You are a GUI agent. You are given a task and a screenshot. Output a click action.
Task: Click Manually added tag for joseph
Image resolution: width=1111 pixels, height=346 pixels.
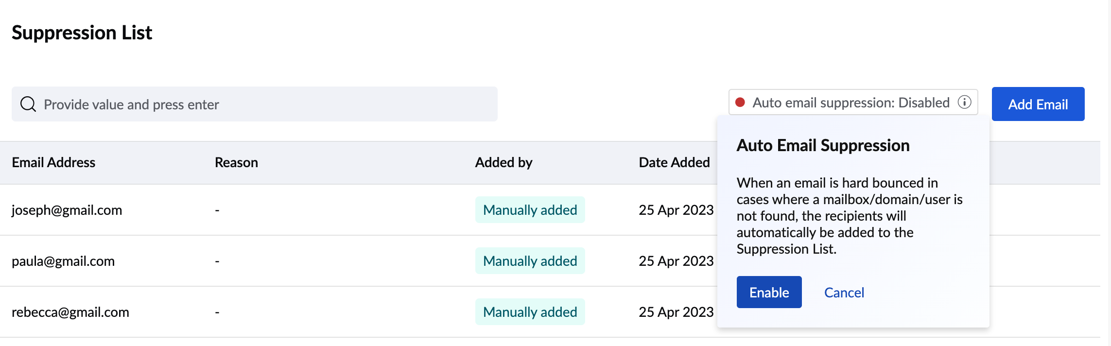[530, 210]
